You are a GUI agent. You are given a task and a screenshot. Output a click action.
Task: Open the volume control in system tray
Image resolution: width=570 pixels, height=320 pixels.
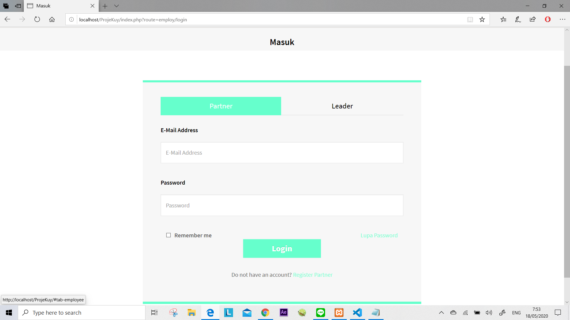[x=489, y=313]
